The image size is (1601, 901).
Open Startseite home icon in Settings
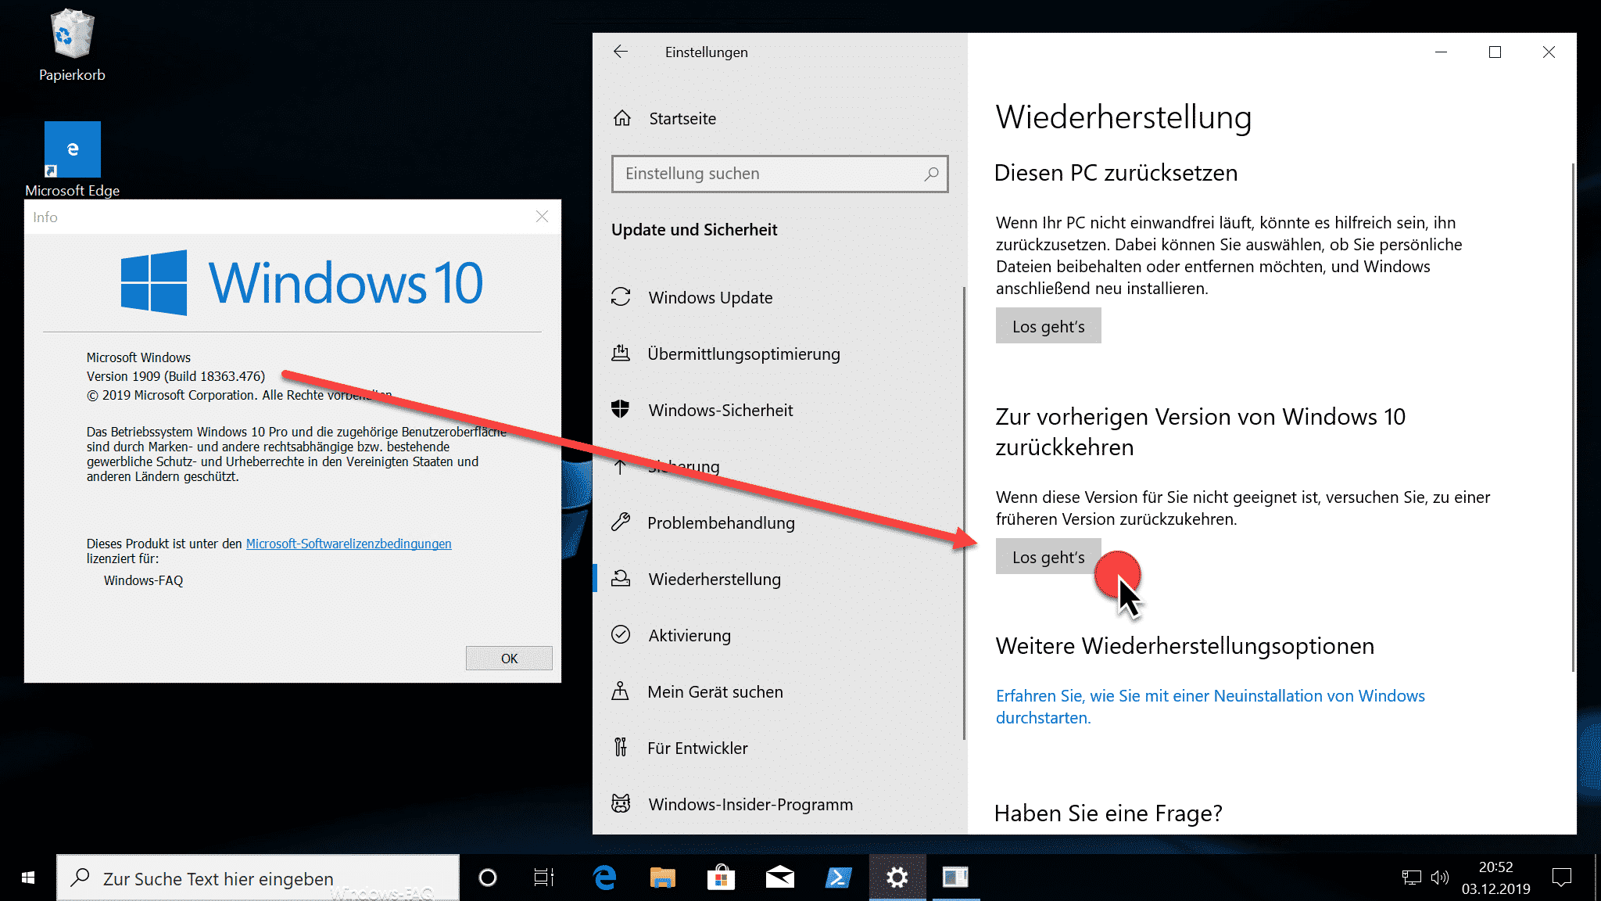622,118
